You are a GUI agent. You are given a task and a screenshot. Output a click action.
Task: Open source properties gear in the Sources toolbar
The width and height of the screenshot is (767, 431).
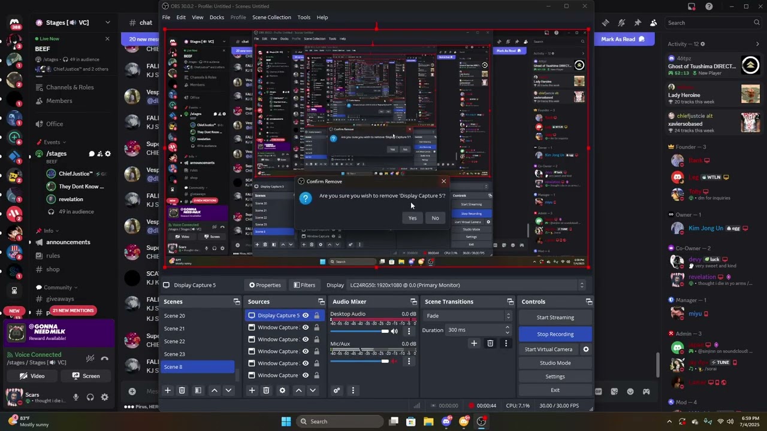(282, 390)
